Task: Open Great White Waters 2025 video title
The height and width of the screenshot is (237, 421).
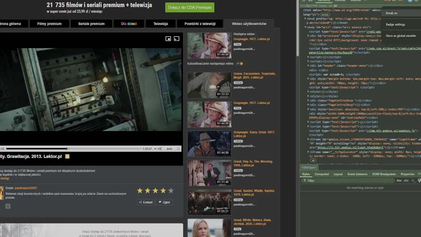Action: click(253, 222)
